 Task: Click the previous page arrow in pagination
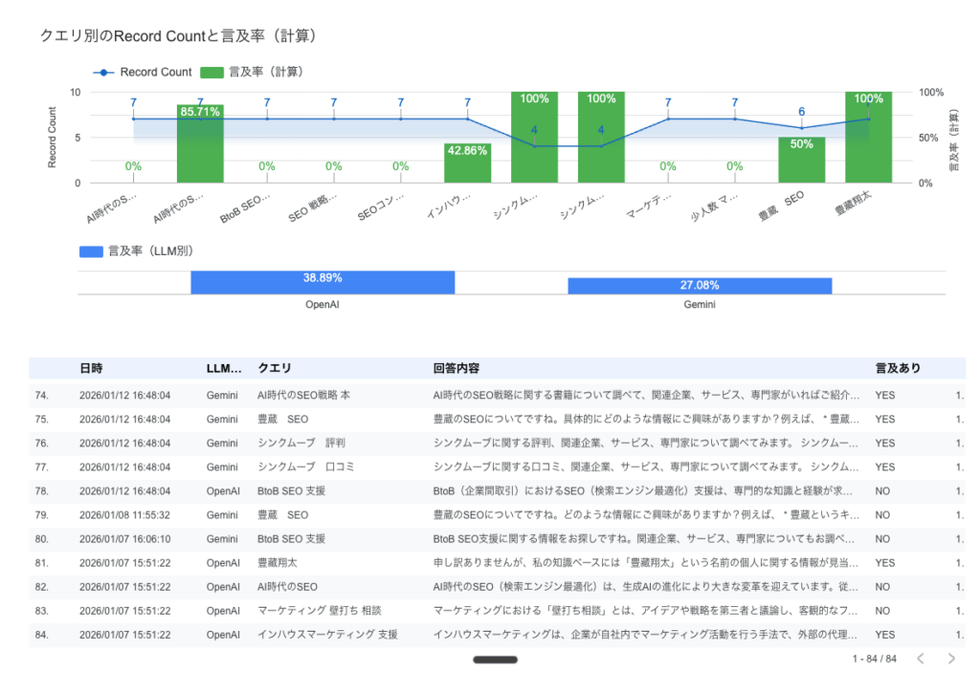[920, 659]
